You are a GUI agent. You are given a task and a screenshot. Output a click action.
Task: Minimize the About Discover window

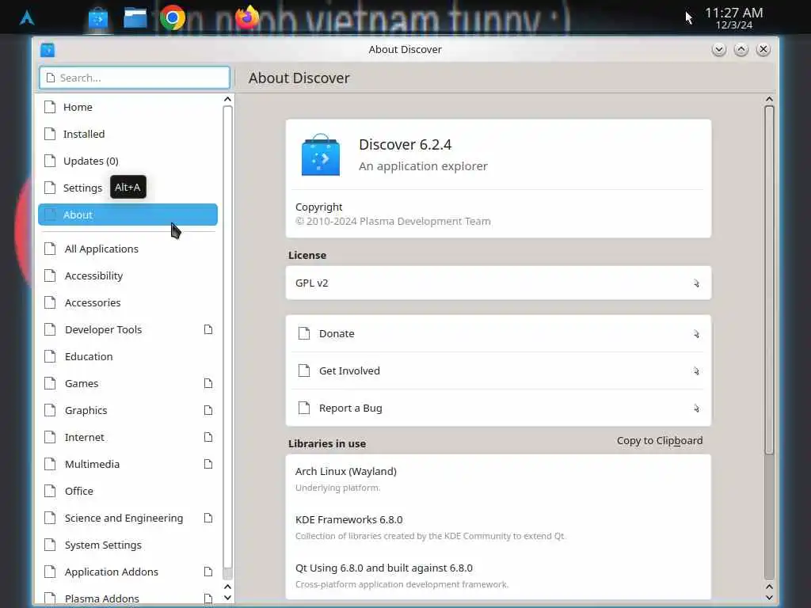(x=718, y=50)
